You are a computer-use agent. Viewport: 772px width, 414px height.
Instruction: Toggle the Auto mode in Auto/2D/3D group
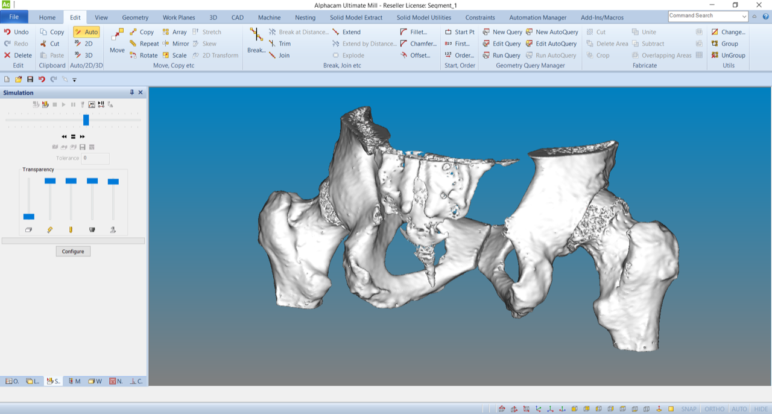point(86,31)
